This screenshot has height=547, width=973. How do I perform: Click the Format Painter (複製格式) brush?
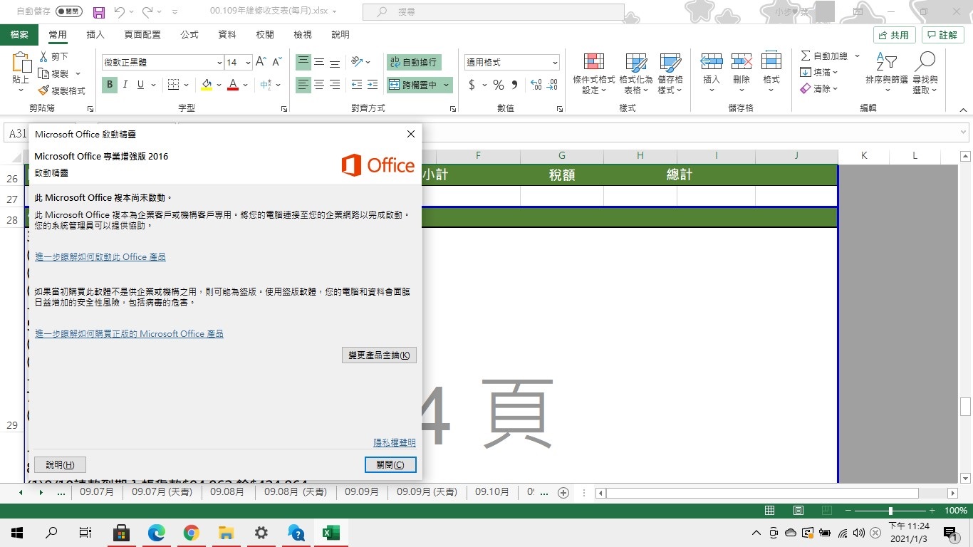click(43, 90)
